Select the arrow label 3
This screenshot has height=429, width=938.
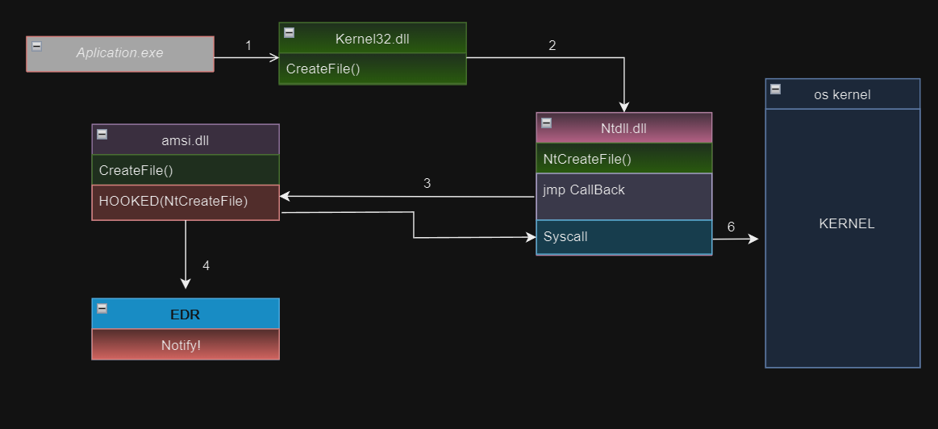[x=427, y=184]
